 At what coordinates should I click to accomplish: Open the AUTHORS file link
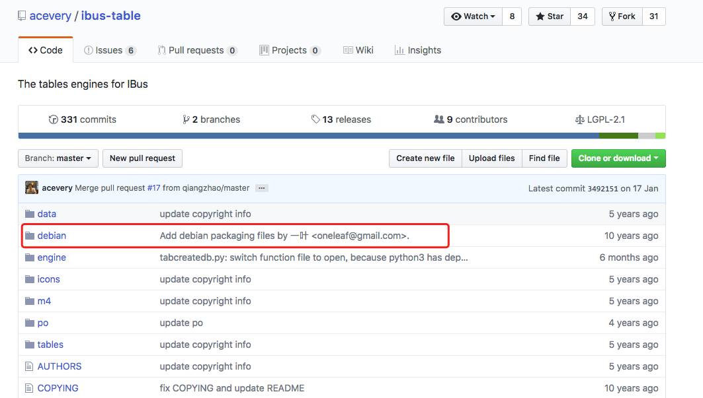point(60,366)
